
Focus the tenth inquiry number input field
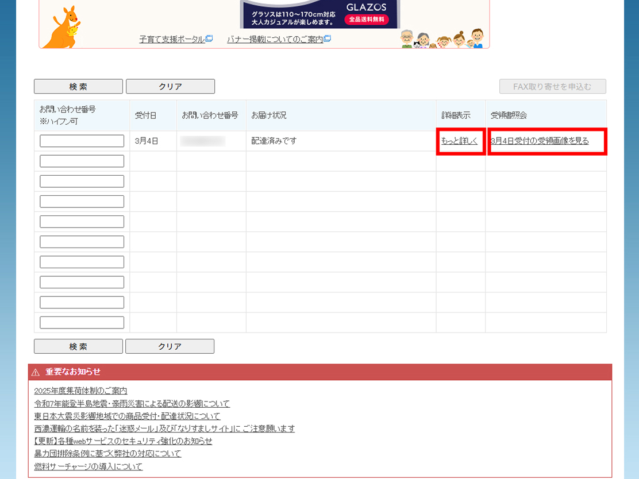(82, 322)
